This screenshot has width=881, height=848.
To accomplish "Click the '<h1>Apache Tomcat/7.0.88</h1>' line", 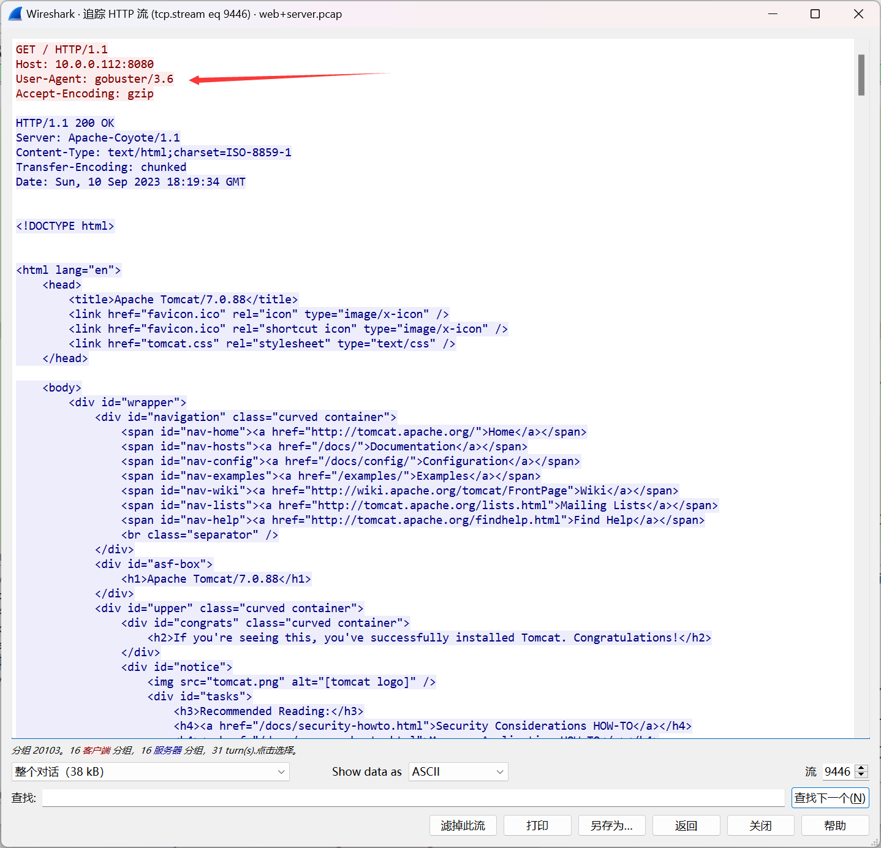I will tap(216, 578).
